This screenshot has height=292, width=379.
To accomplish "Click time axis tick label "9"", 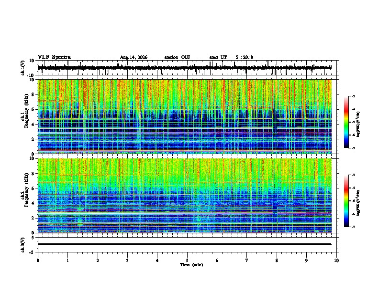I will (307, 261).
